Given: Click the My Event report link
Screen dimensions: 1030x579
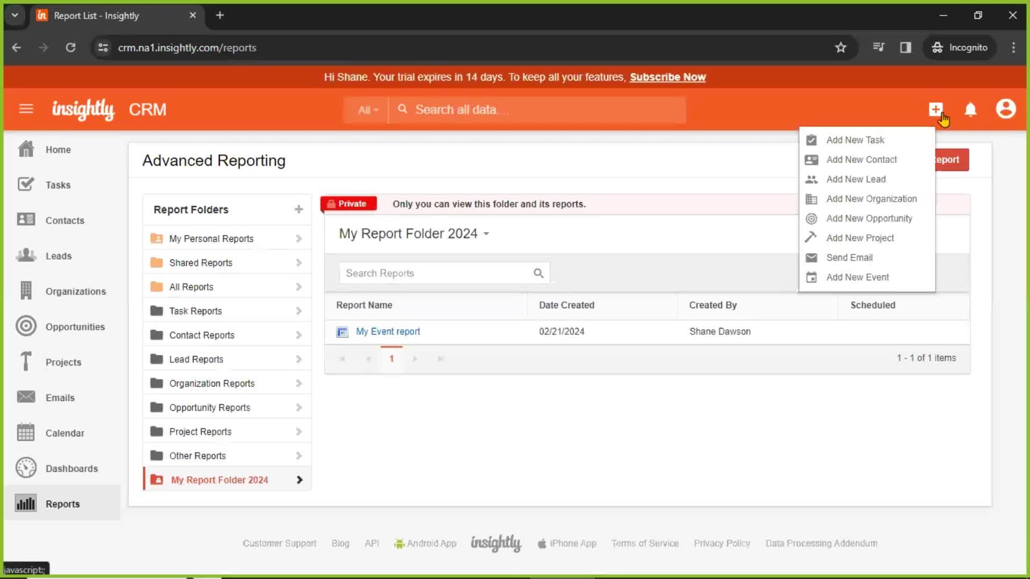Looking at the screenshot, I should [x=388, y=331].
